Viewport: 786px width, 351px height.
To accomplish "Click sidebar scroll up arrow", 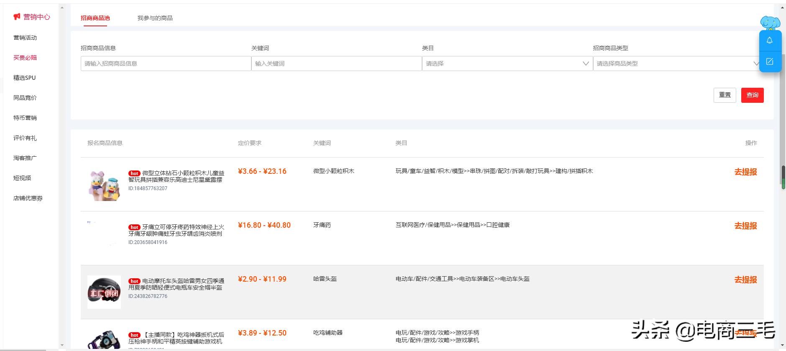I will point(62,8).
